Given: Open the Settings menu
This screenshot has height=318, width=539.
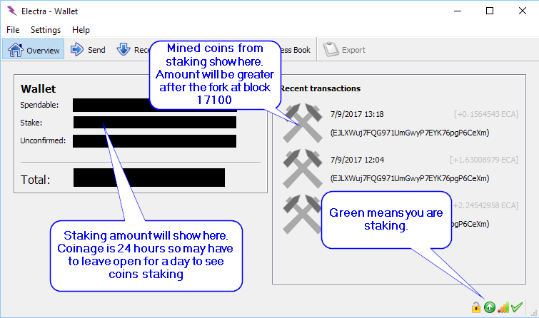Looking at the screenshot, I should (x=46, y=30).
